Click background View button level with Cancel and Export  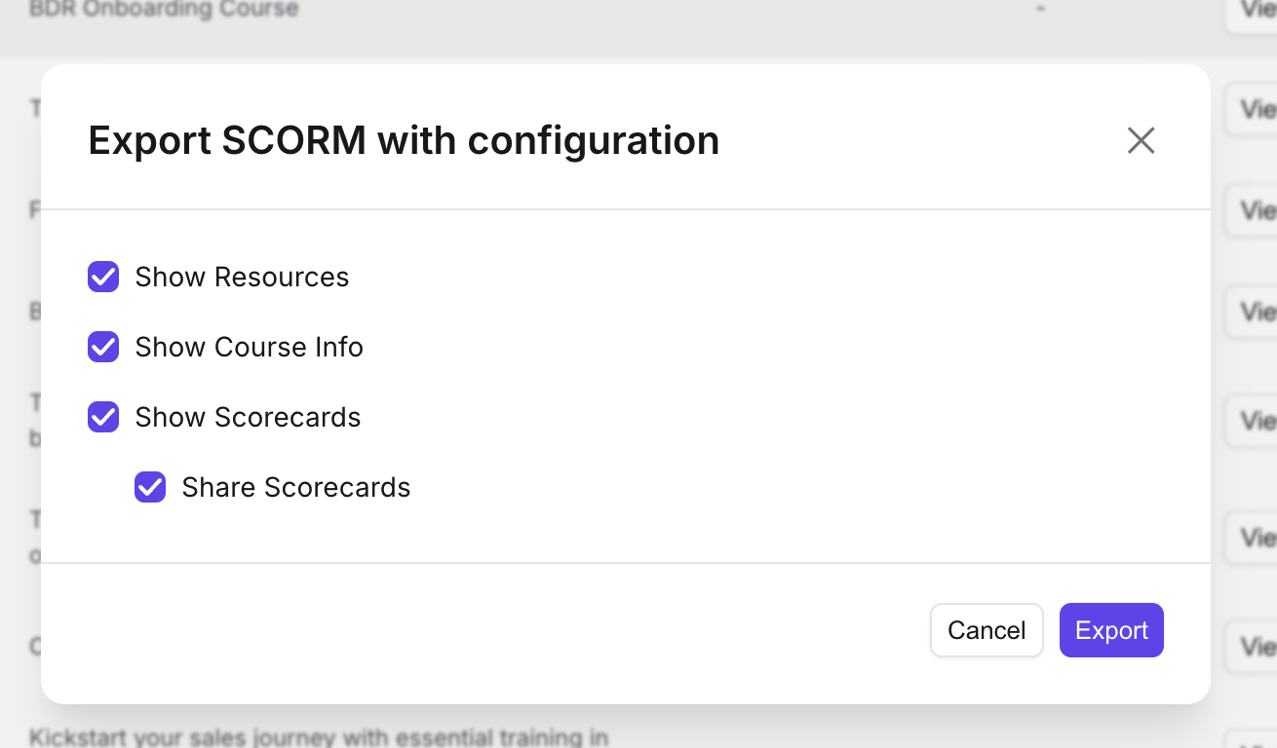pyautogui.click(x=1252, y=646)
